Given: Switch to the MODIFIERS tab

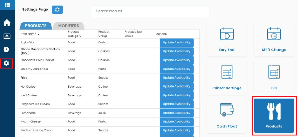Looking at the screenshot, I should coord(68,26).
